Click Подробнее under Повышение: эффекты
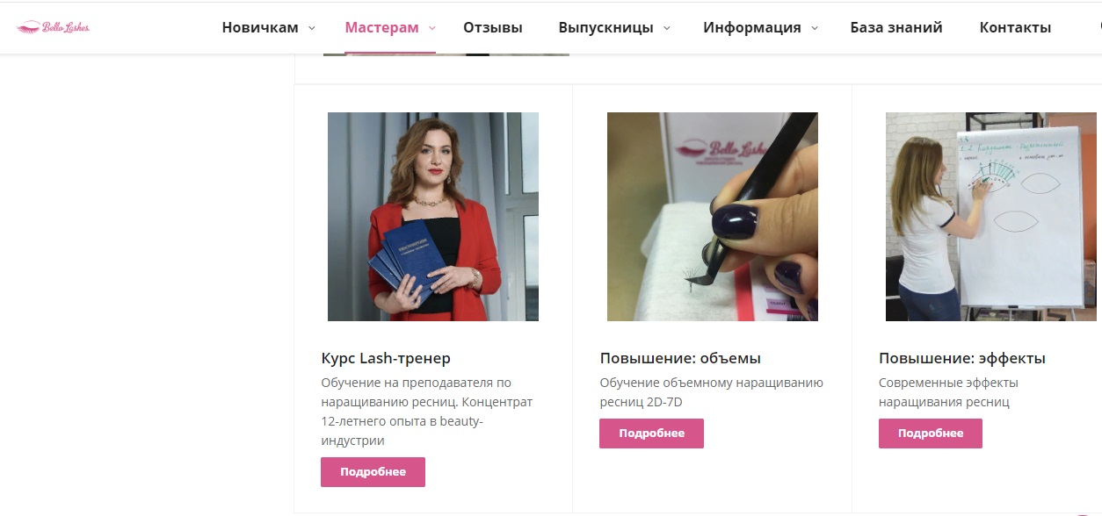1102x516 pixels. pos(931,434)
